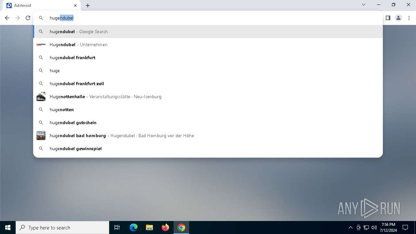This screenshot has width=416, height=234.
Task: Open the Windows Start menu
Action: click(8, 227)
